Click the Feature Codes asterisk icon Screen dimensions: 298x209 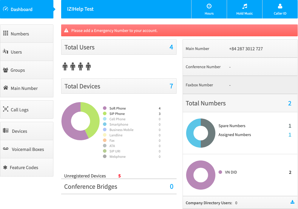tap(5, 167)
